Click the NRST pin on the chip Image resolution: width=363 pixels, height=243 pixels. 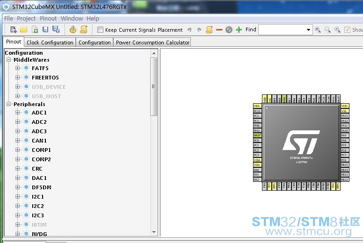point(257,136)
